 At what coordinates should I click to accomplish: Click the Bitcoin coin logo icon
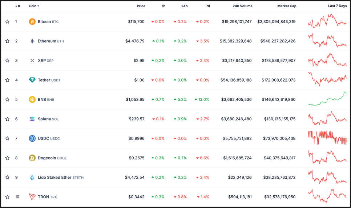pos(32,22)
